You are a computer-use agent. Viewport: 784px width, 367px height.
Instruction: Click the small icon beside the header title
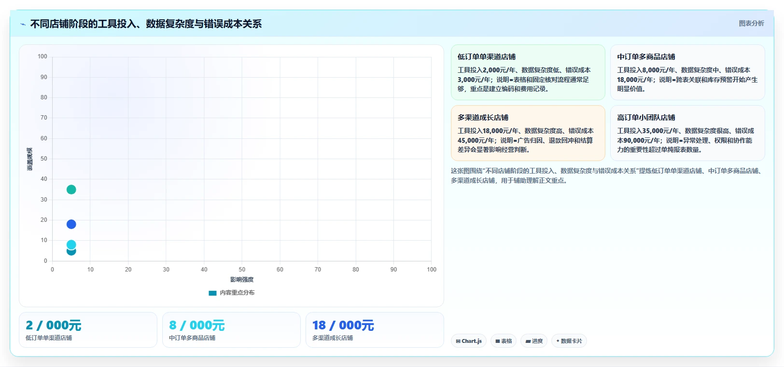[x=23, y=24]
